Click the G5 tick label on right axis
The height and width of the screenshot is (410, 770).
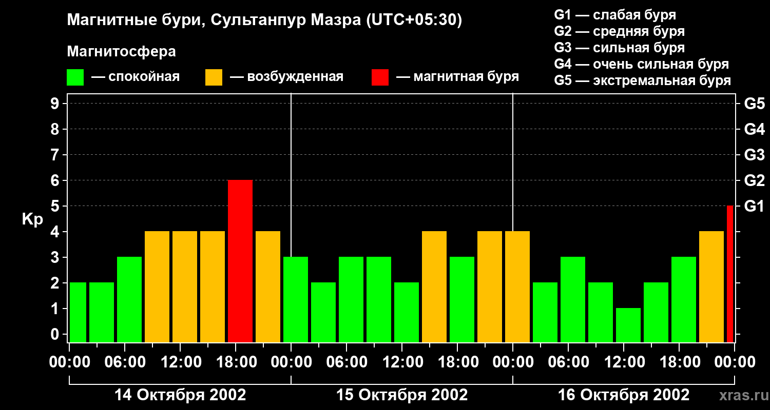pyautogui.click(x=754, y=104)
